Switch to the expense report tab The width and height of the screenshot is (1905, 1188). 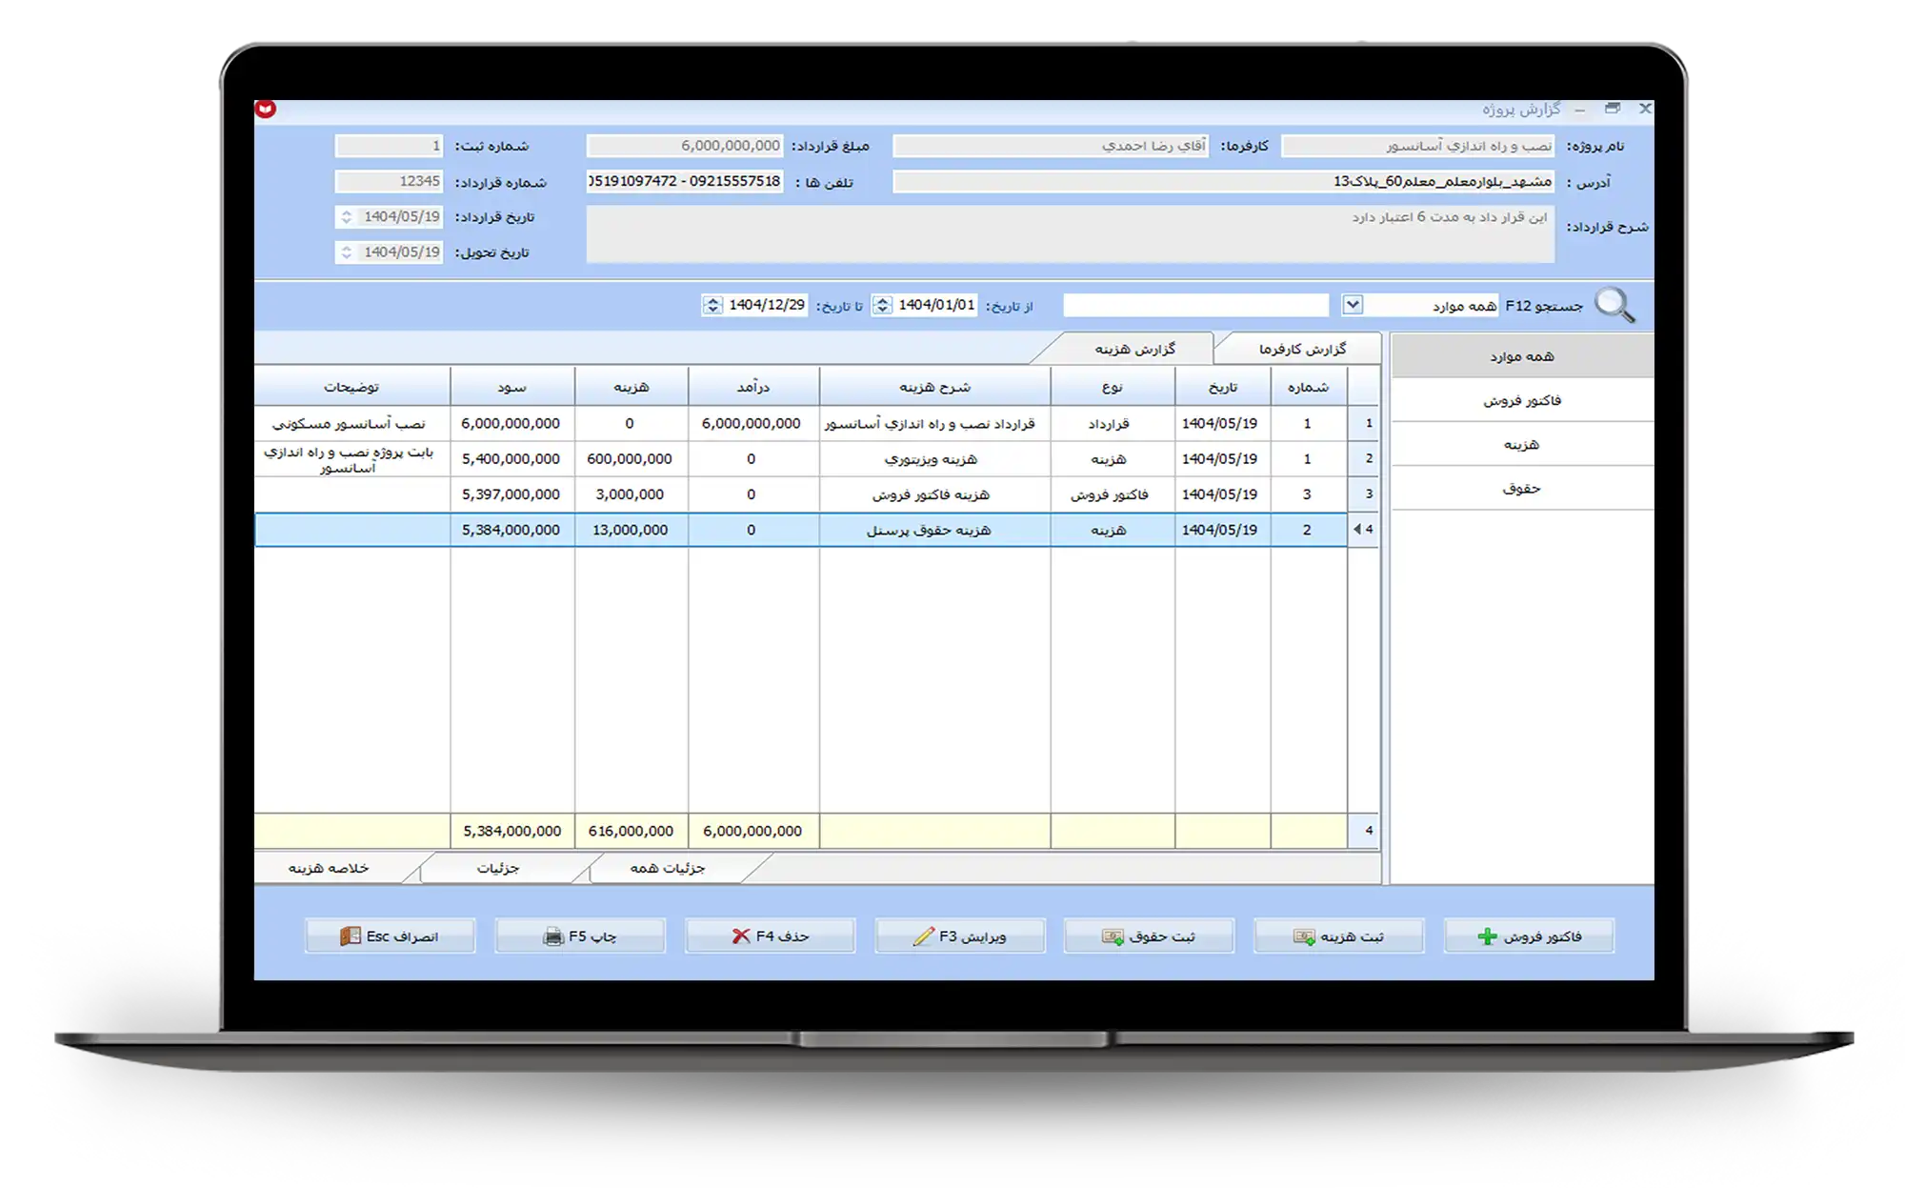click(x=1134, y=349)
